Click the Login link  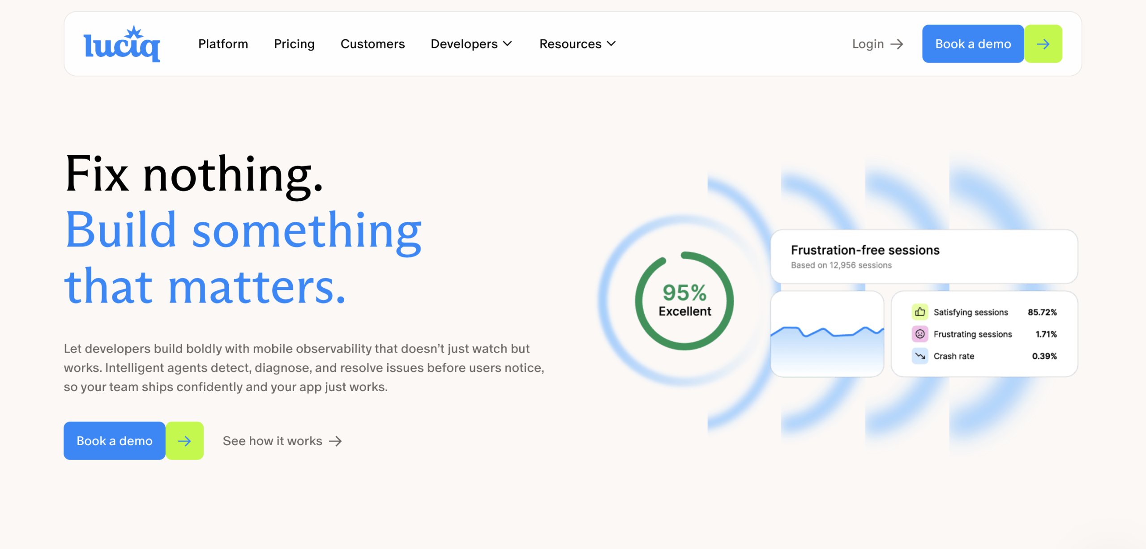point(868,44)
